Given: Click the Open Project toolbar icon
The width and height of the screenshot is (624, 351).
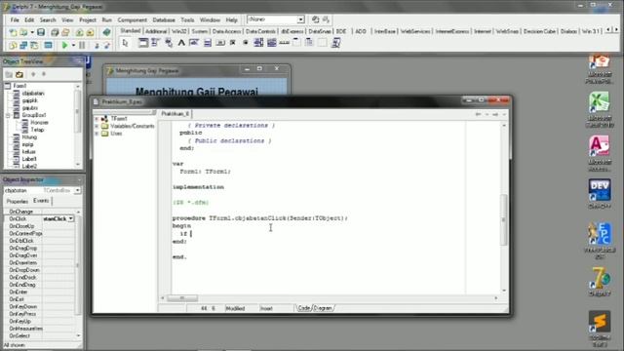Looking at the screenshot, I should click(65, 32).
